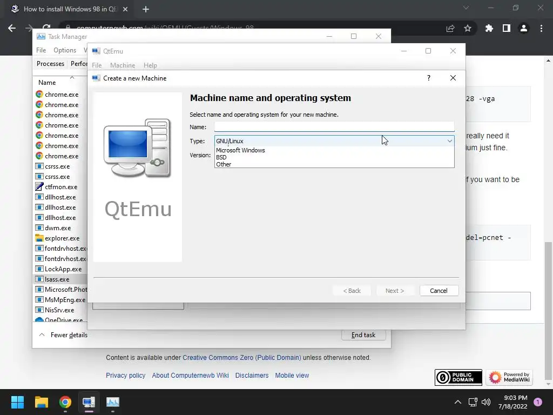Screen dimensions: 553x415
Task: Click the Powered by MediaWiki badge
Action: (509, 377)
